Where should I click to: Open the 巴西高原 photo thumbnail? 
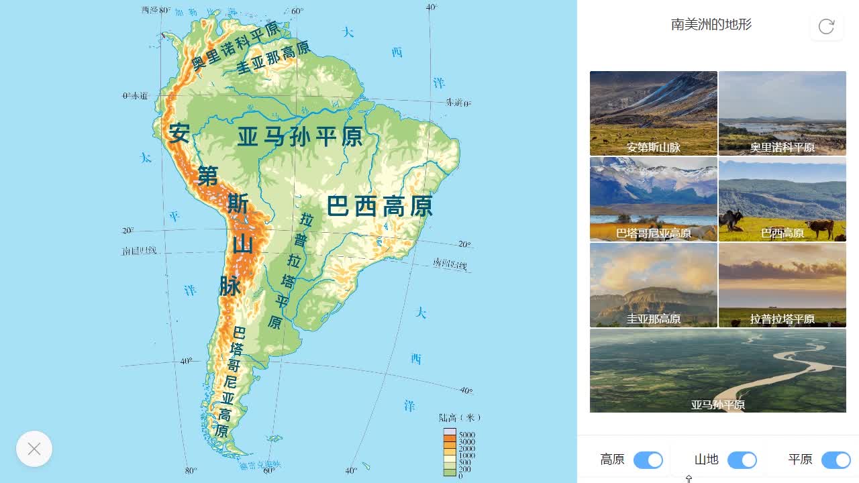coord(782,199)
